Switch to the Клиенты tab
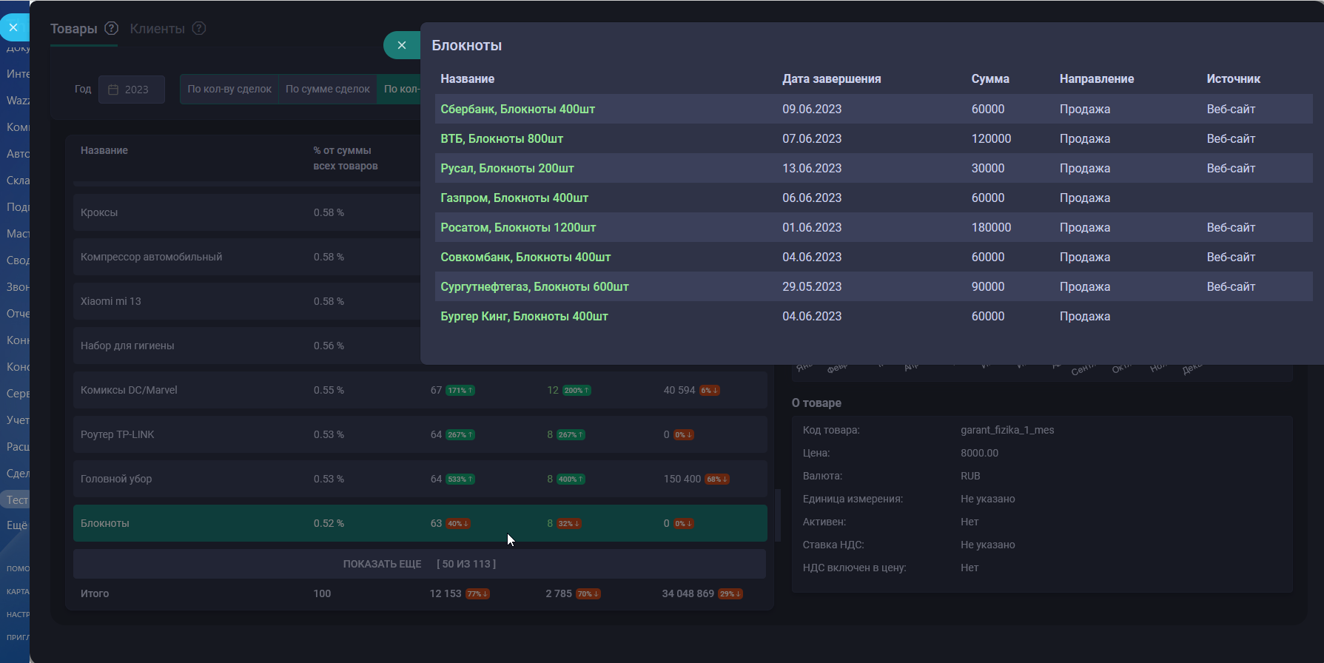1324x663 pixels. (x=157, y=29)
